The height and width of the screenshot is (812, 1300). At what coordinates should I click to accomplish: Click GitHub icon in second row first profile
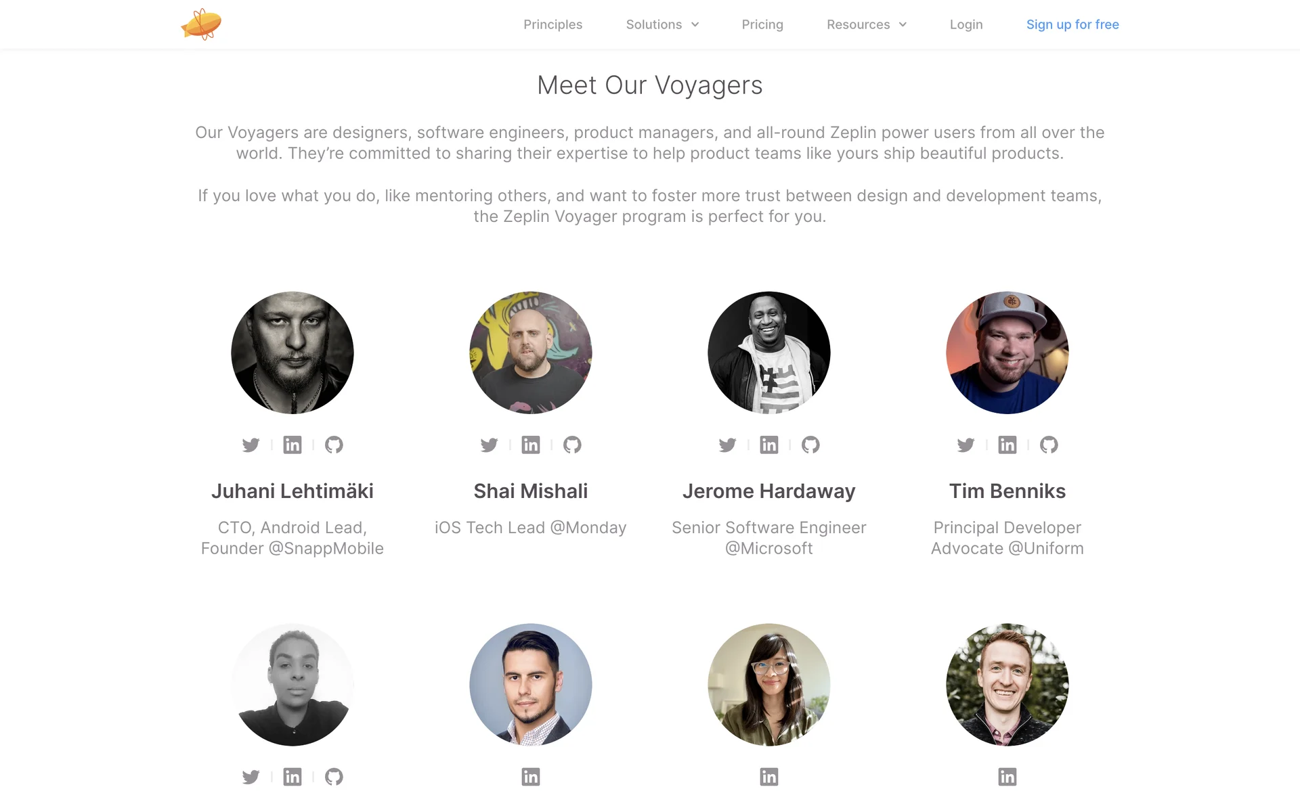click(334, 777)
